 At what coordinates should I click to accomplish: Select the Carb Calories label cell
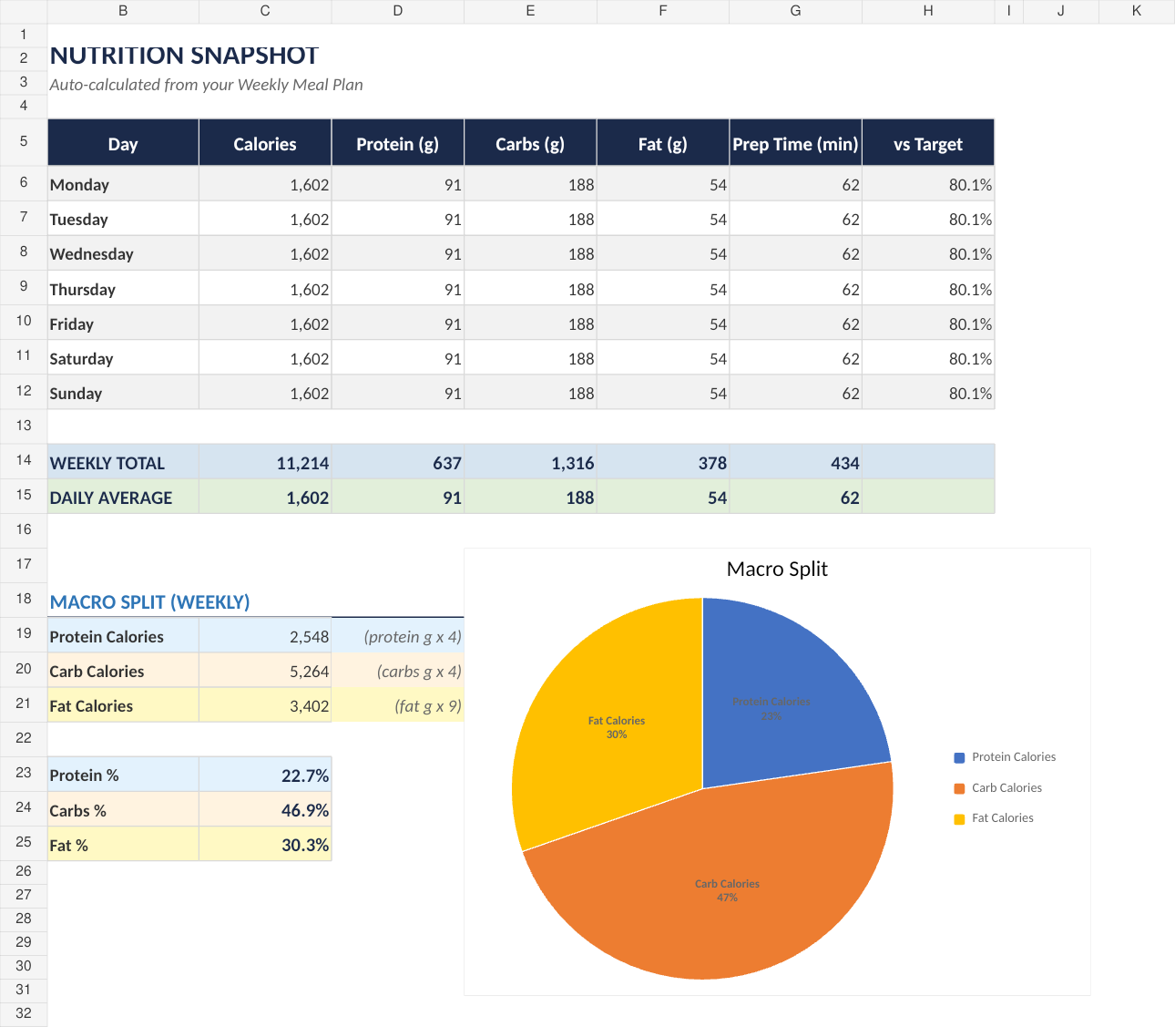pyautogui.click(x=123, y=671)
